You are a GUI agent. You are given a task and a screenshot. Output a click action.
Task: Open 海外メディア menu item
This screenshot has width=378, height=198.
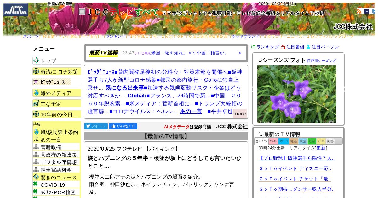point(57,93)
